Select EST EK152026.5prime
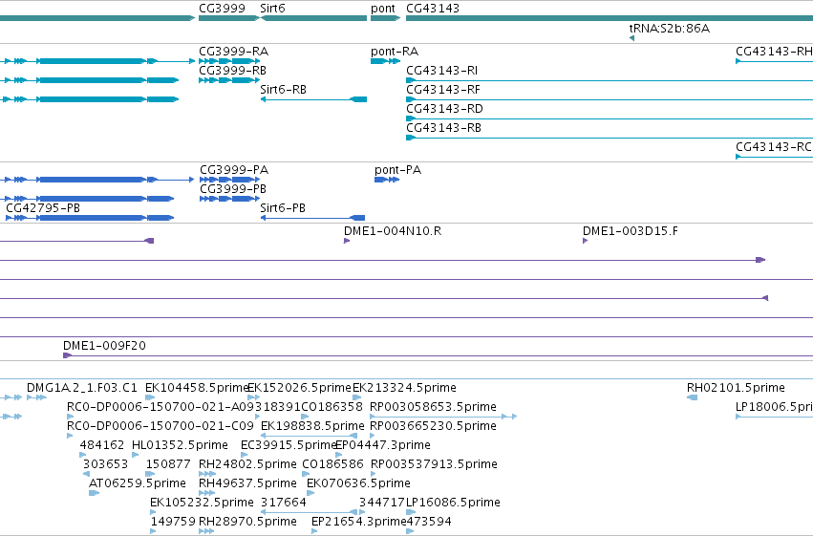Screen dimensions: 813x536 [300, 388]
